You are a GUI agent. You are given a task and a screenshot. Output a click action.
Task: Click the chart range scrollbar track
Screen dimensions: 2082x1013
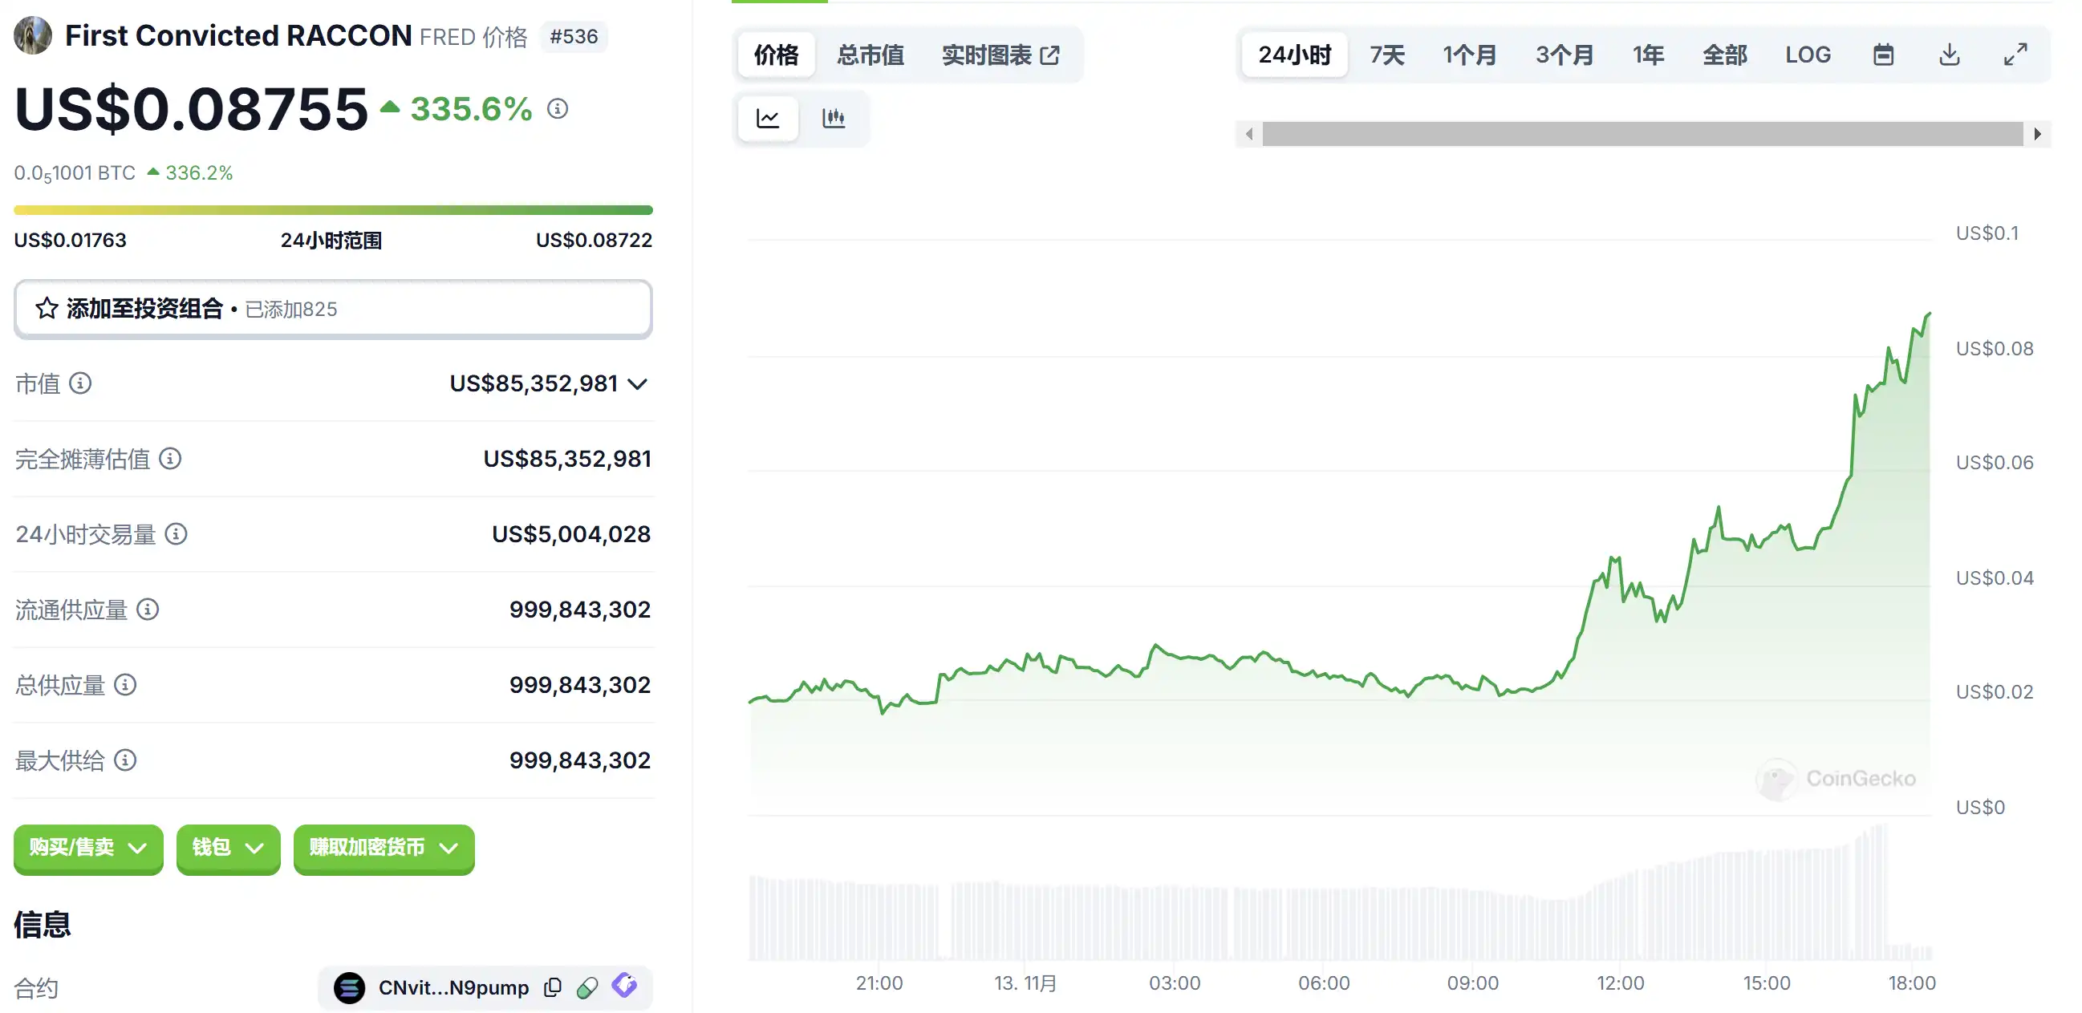(1642, 134)
